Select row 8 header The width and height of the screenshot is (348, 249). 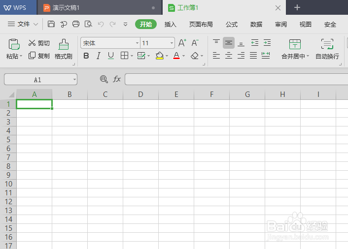point(8,166)
